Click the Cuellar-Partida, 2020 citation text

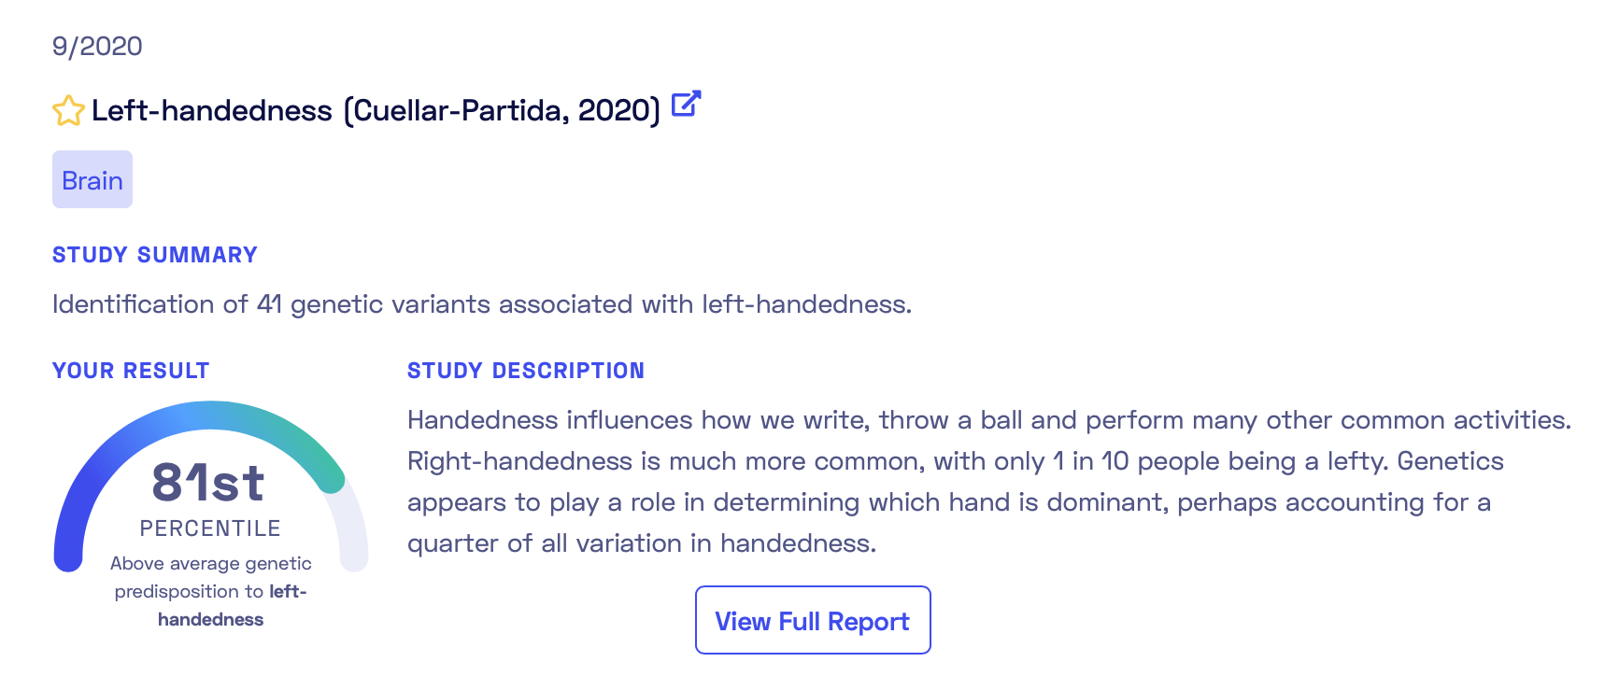pyautogui.click(x=502, y=110)
